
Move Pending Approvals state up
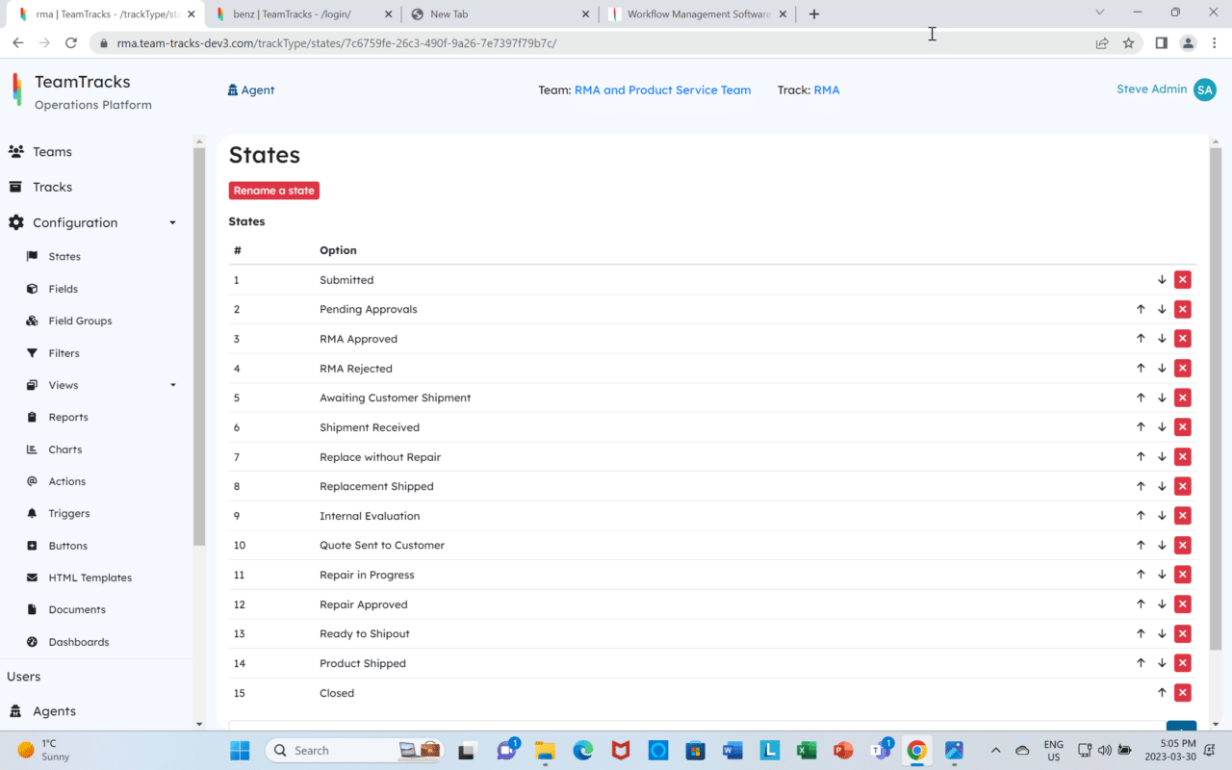click(1141, 309)
